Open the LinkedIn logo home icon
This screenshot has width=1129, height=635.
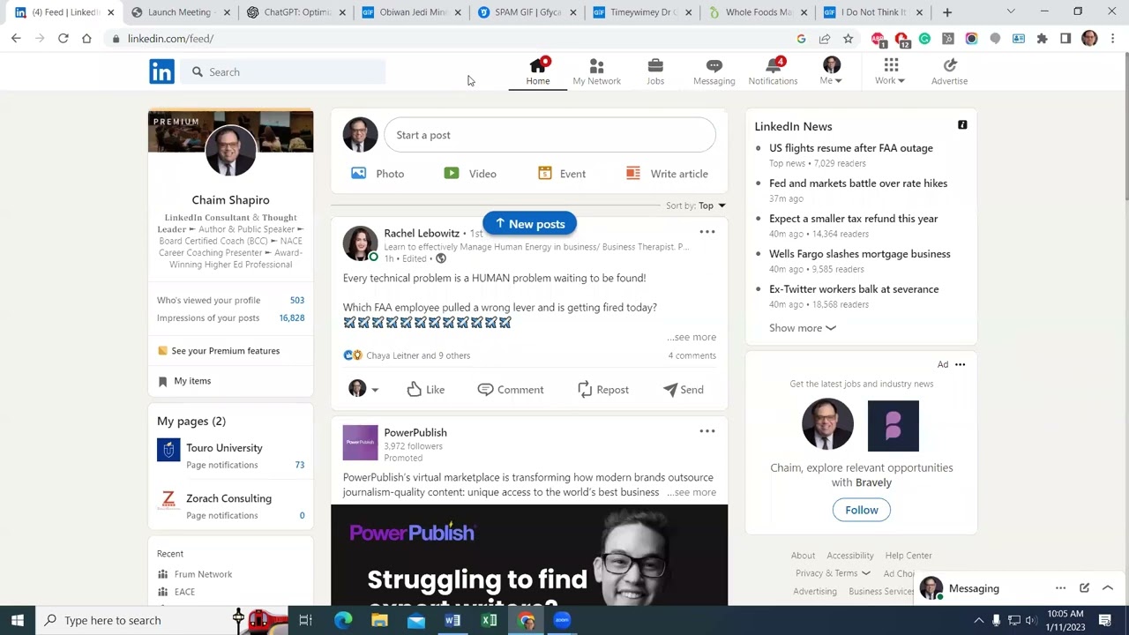point(161,71)
